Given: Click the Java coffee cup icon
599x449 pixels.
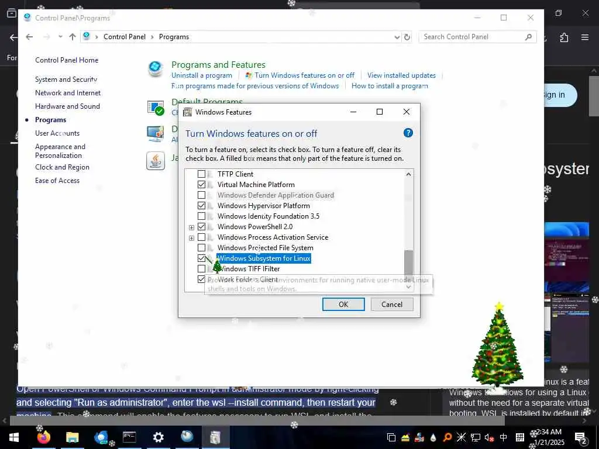Looking at the screenshot, I should click(156, 161).
